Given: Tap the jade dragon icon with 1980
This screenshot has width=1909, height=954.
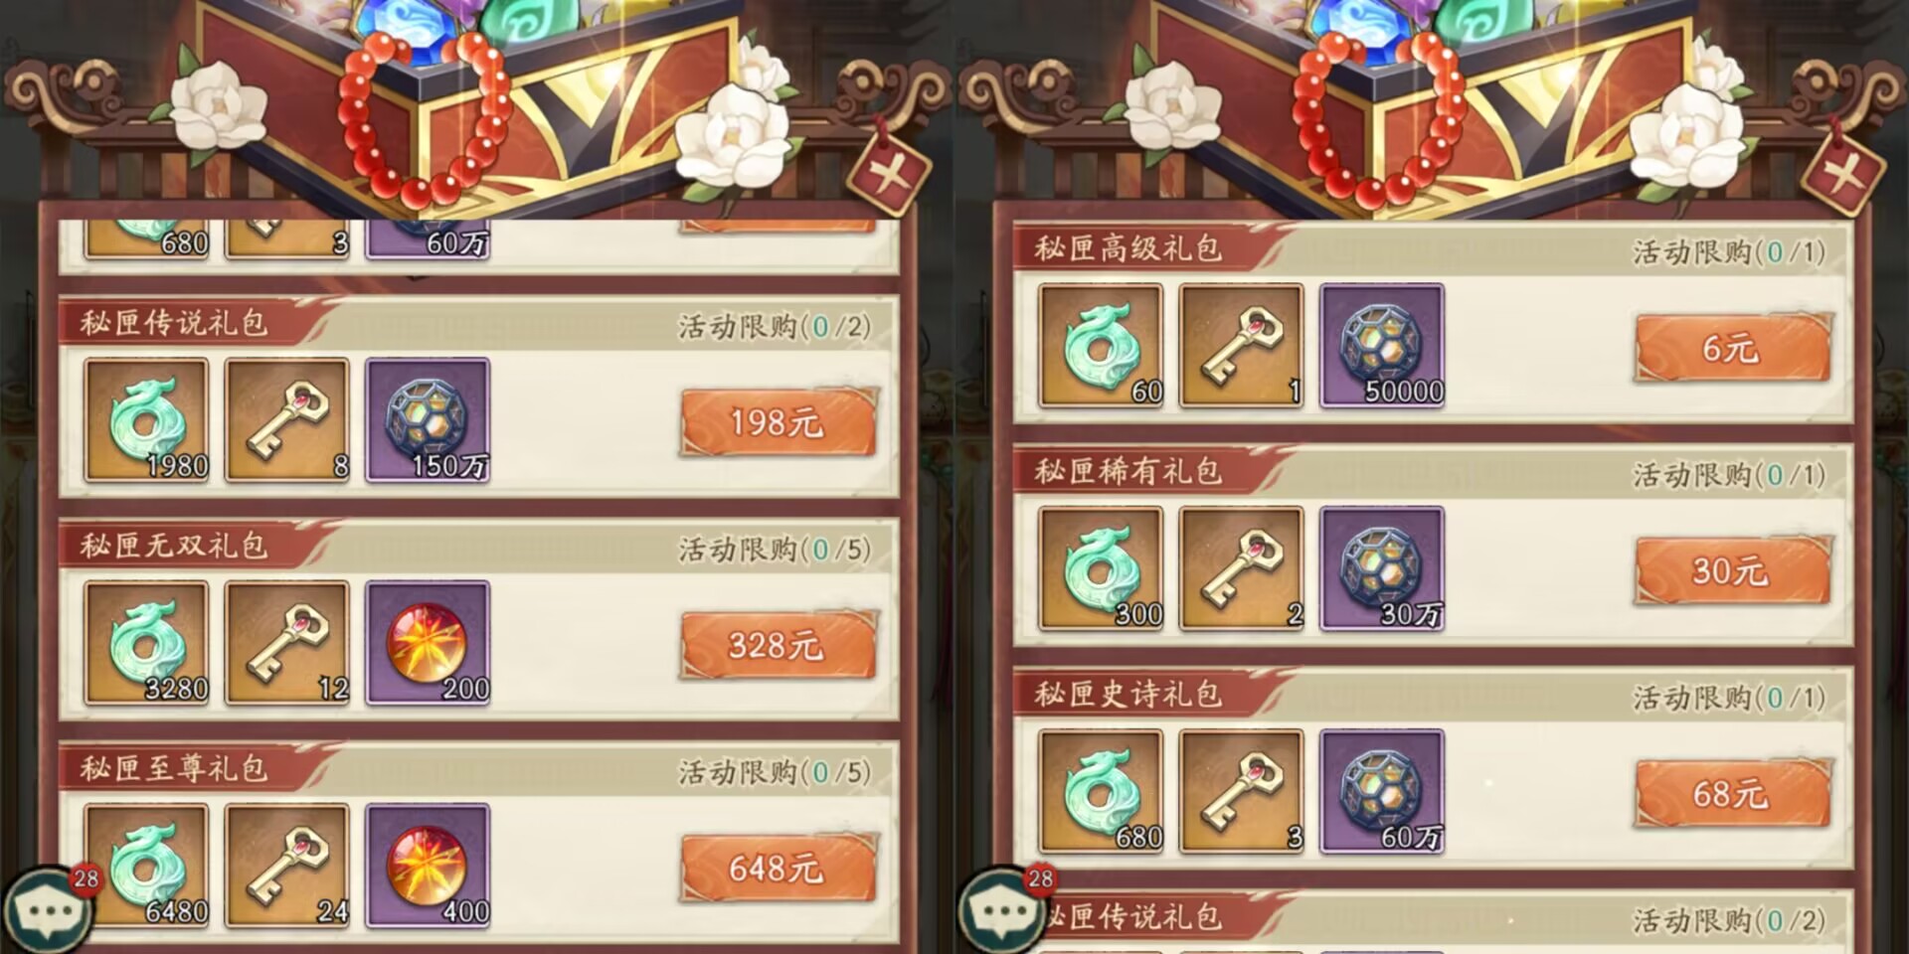Looking at the screenshot, I should pyautogui.click(x=147, y=420).
